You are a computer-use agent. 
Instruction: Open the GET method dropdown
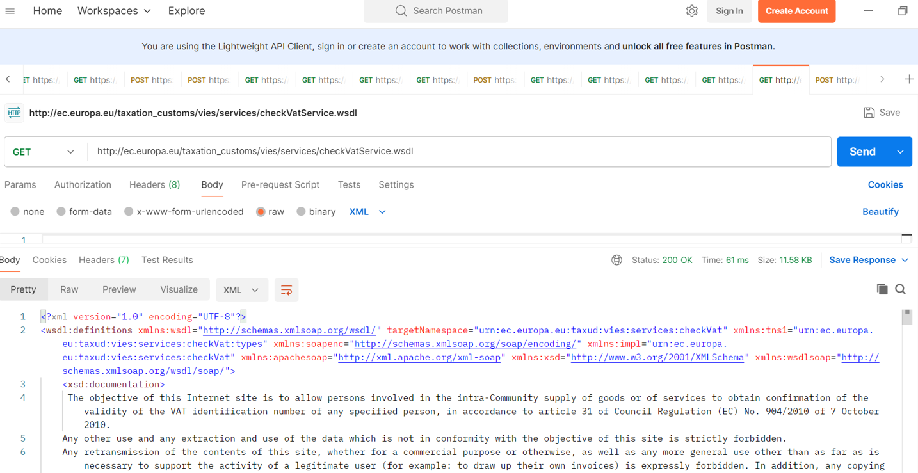[44, 152]
